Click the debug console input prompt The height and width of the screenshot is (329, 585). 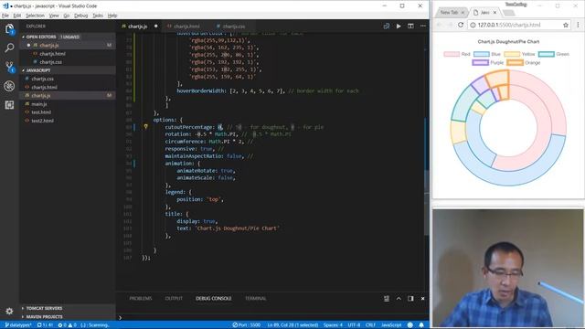point(274,317)
